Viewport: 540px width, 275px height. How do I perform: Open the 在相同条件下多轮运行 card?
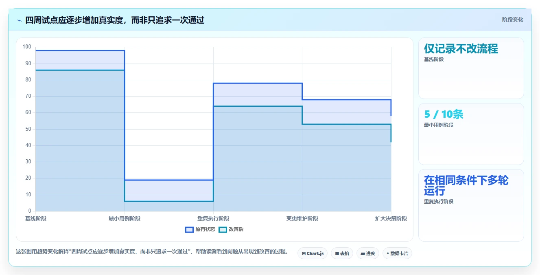pyautogui.click(x=471, y=205)
